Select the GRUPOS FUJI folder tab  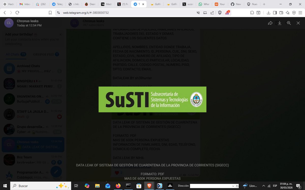(x=46, y=54)
